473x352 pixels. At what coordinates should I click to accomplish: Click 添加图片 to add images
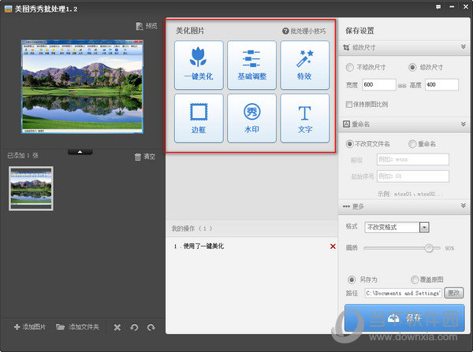30,327
